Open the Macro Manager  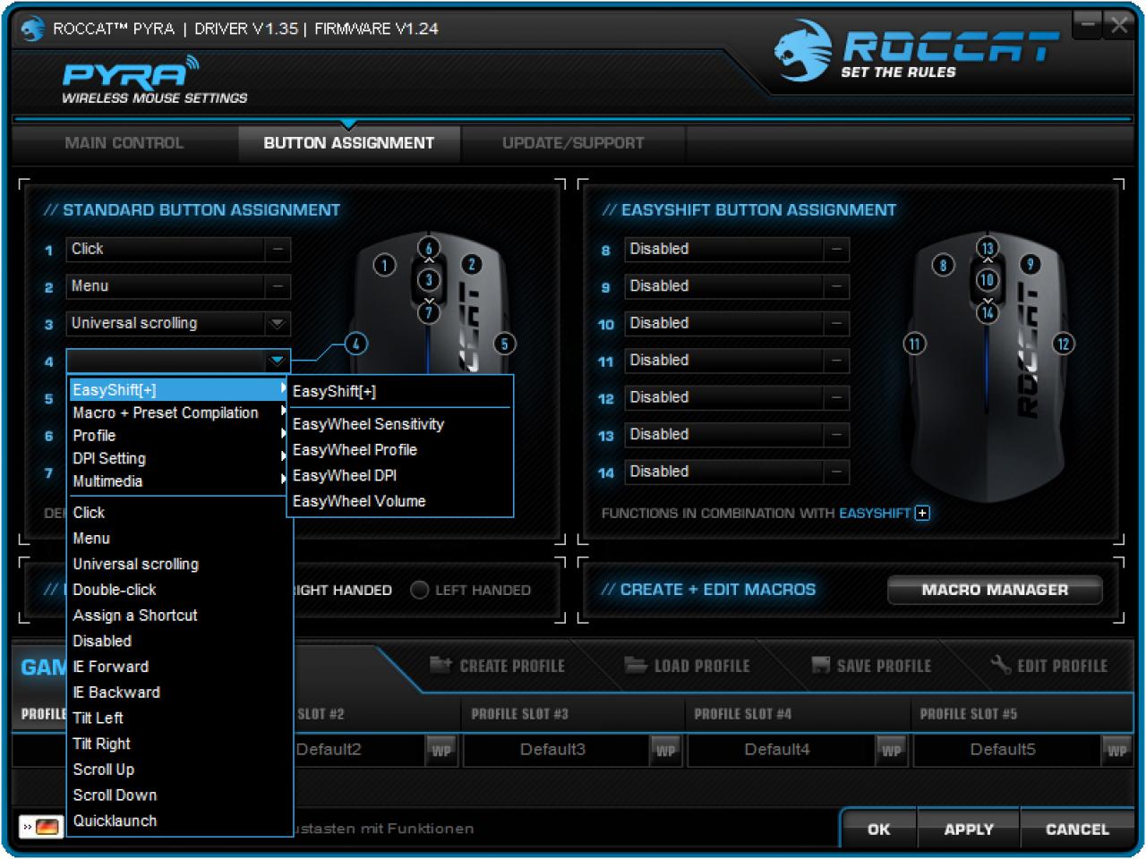coord(995,590)
